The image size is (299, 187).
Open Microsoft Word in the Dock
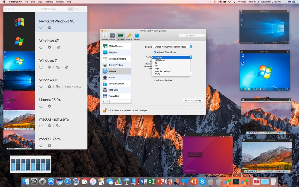point(144,182)
